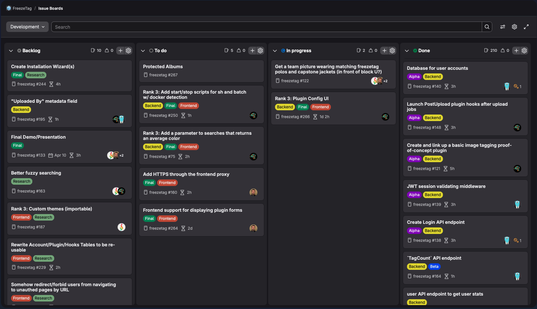Click the search magnifier icon in the search bar
Screen dimensions: 537x309
click(487, 27)
